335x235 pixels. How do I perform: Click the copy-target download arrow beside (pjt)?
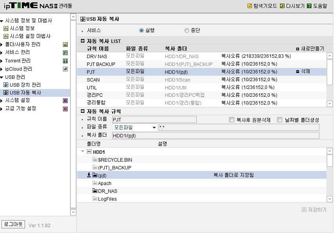[89, 175]
